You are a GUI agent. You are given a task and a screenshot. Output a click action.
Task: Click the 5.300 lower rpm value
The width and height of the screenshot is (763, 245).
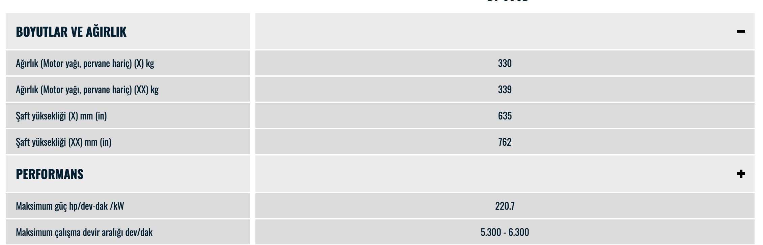pos(491,232)
